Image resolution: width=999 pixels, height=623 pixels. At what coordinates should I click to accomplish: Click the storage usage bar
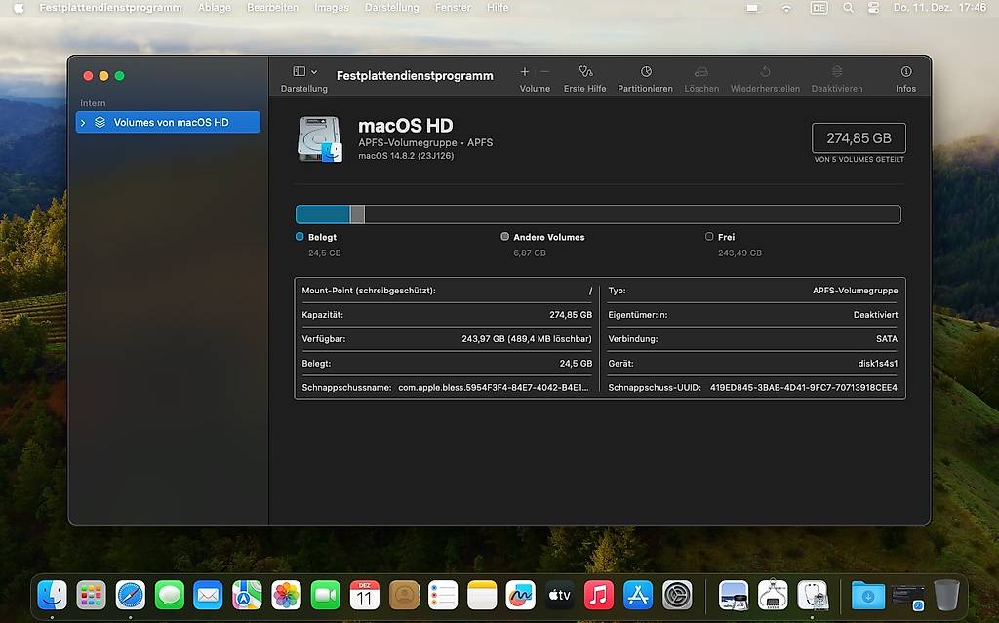click(598, 214)
